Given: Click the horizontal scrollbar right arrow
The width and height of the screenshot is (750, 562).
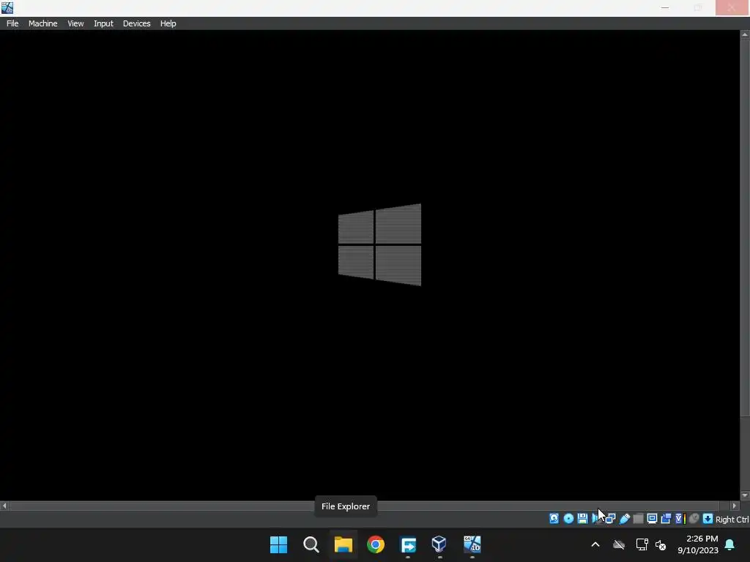Looking at the screenshot, I should coord(734,506).
